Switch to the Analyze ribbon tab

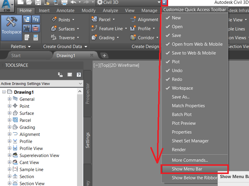click(x=110, y=11)
